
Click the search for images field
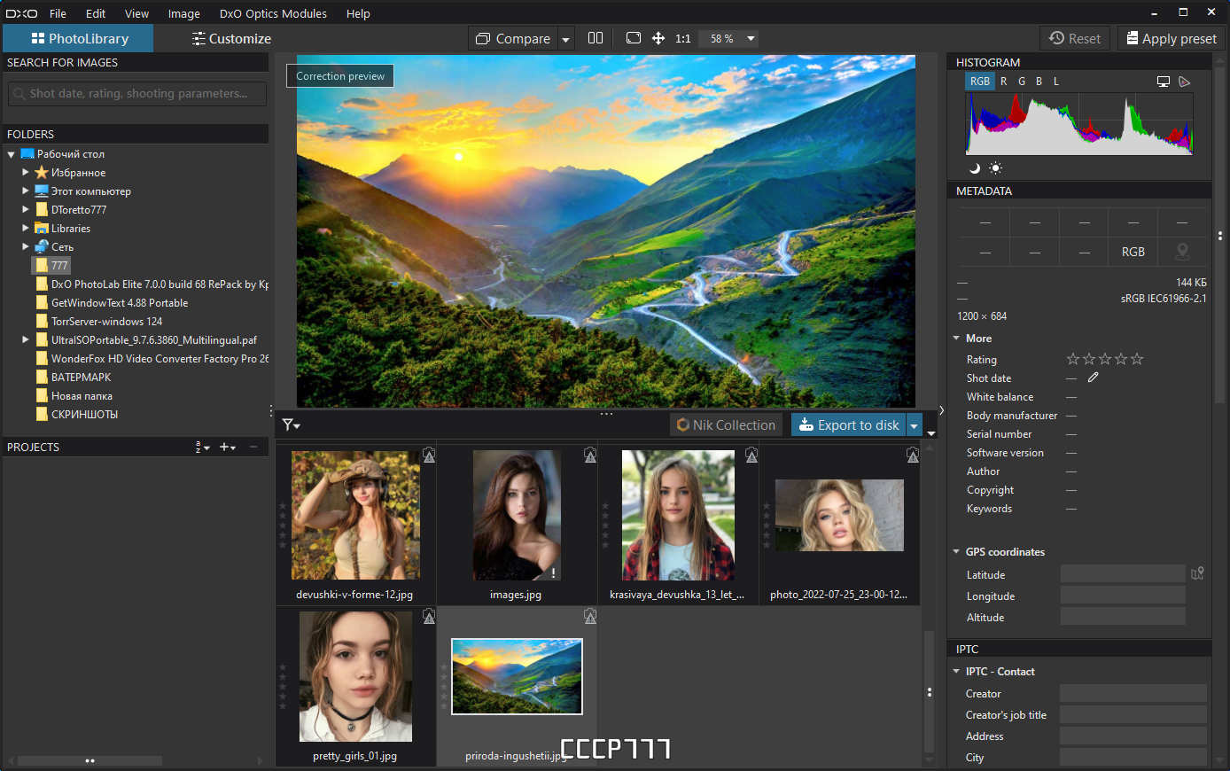[137, 93]
